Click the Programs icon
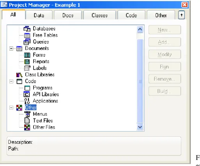 [x=27, y=88]
